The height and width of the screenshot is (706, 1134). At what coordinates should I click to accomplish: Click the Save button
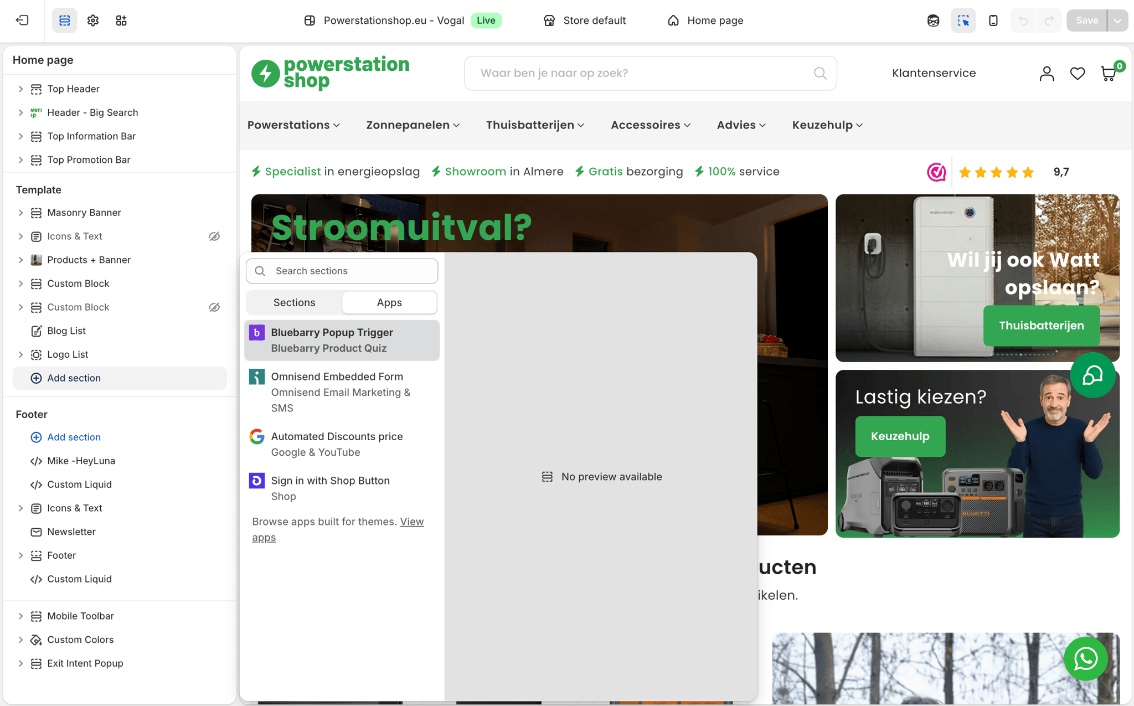click(x=1087, y=20)
